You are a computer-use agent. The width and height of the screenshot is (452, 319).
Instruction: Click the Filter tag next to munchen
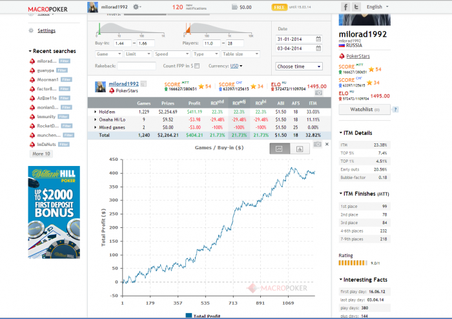(68, 135)
